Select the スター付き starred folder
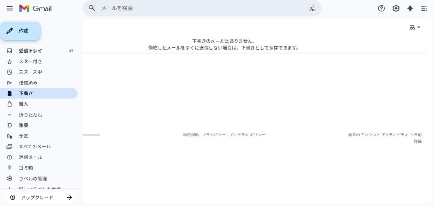 pyautogui.click(x=30, y=61)
